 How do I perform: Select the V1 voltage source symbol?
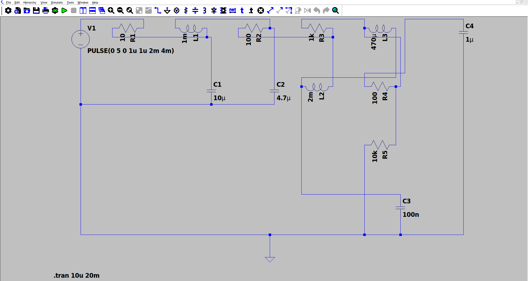pos(81,39)
